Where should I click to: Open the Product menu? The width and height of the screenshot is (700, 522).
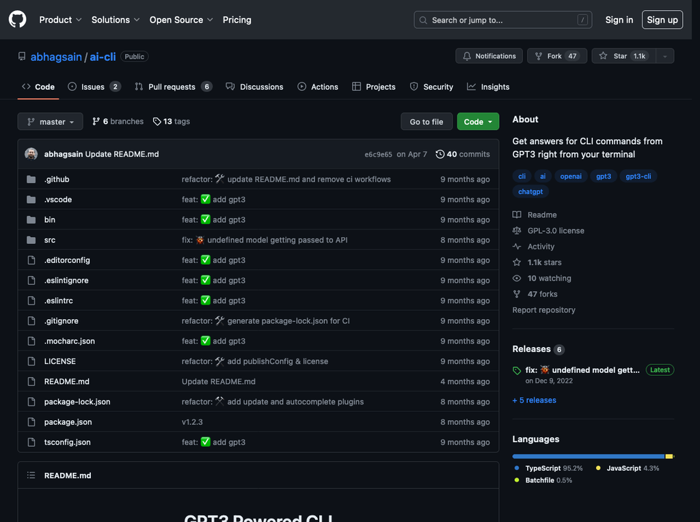[60, 20]
